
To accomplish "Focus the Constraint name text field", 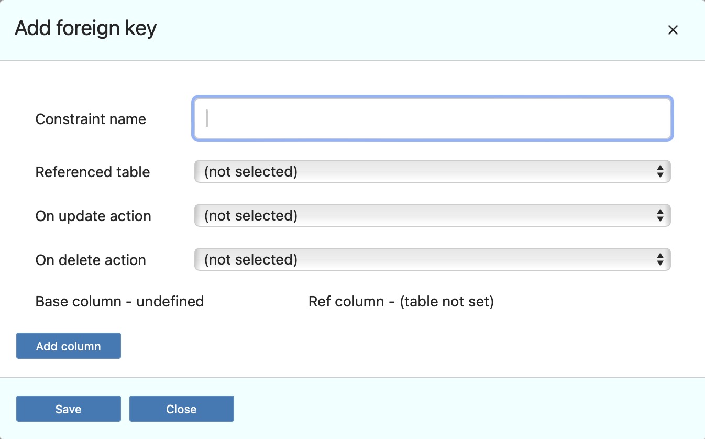I will click(x=433, y=118).
